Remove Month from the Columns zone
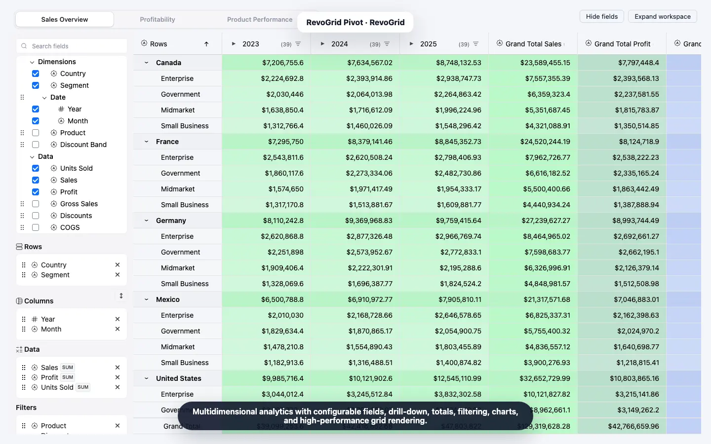Viewport: 711px width, 444px height. 118,329
